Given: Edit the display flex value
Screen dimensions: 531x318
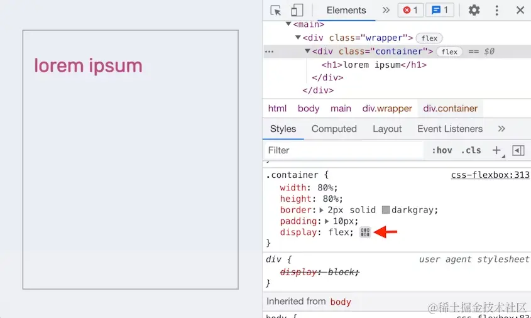Looking at the screenshot, I should (339, 233).
